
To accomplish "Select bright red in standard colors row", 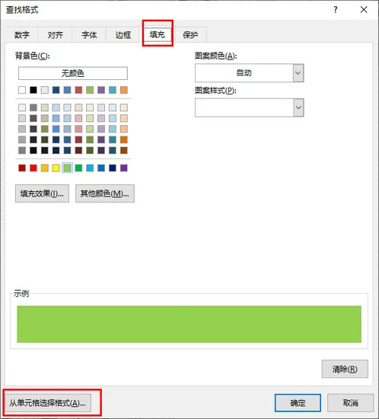I will tap(33, 168).
